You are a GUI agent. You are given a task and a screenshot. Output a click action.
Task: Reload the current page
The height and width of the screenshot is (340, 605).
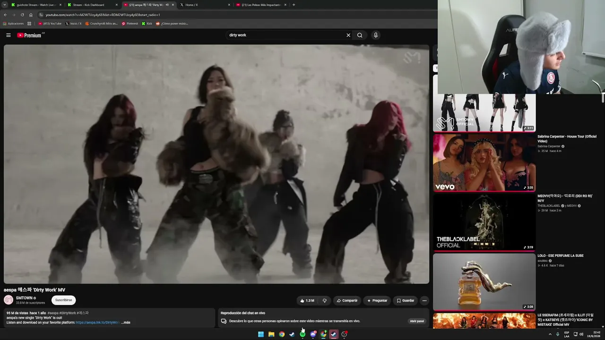click(22, 15)
